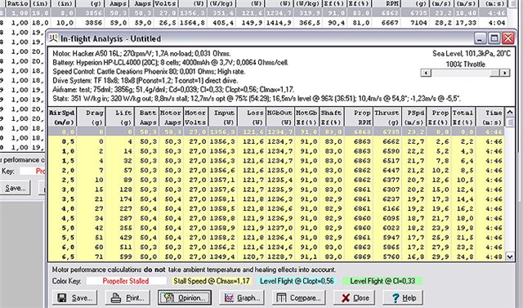Select the 1,0 airspeed row

[x=277, y=151]
